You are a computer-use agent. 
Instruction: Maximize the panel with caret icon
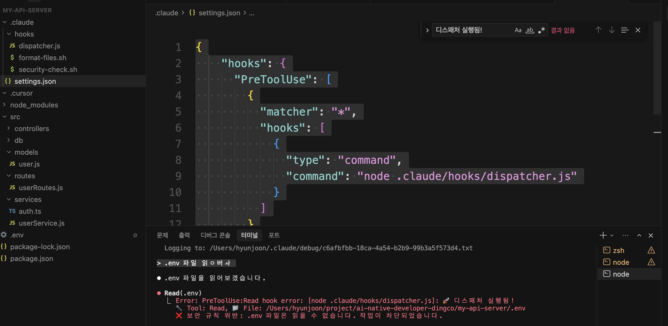(639, 236)
